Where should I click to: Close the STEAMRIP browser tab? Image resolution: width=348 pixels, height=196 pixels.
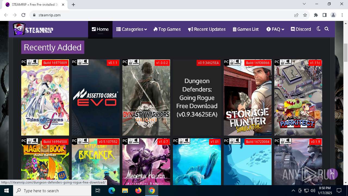(x=63, y=5)
